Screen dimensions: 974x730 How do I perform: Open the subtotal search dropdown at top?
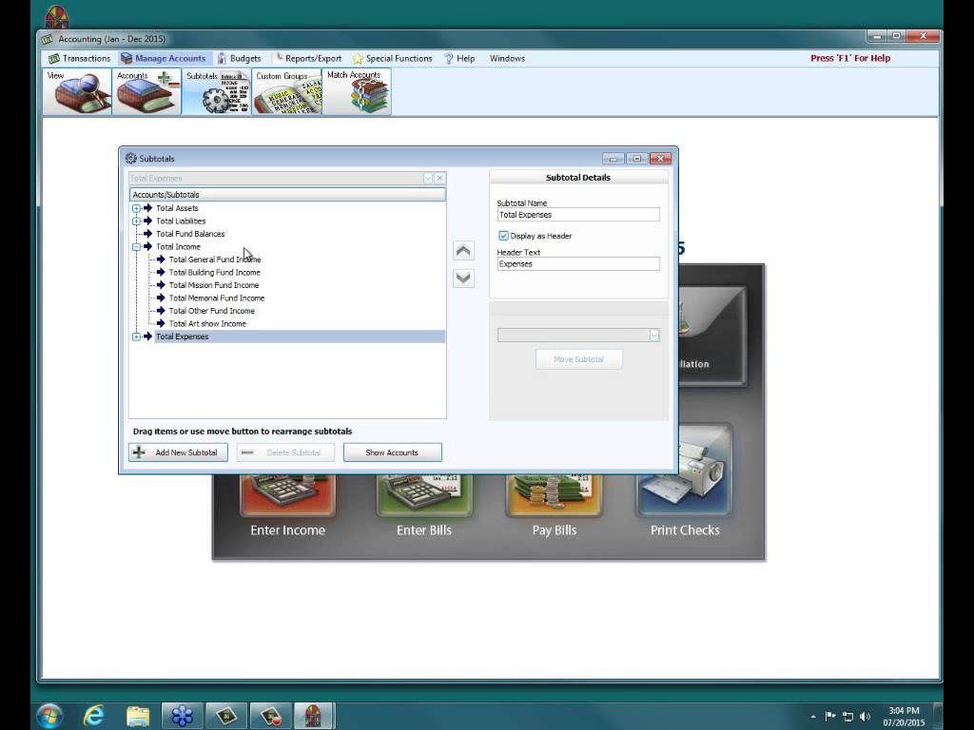[x=428, y=178]
